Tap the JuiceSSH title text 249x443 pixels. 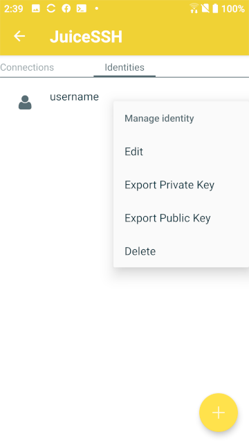[x=86, y=37]
